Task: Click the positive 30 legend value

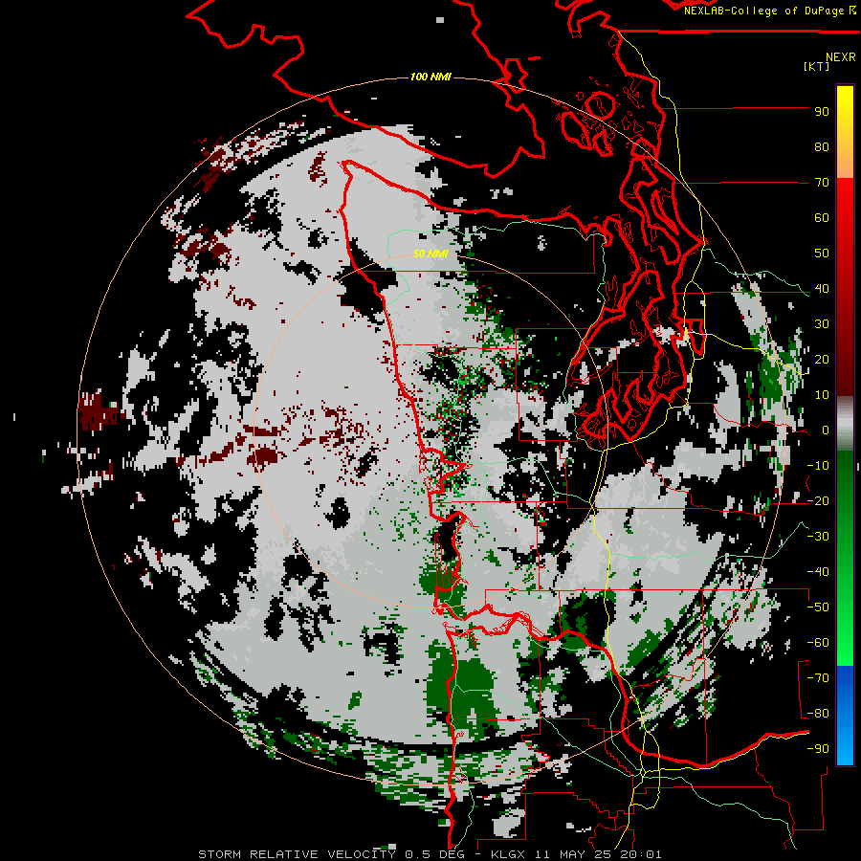Action: click(x=822, y=324)
